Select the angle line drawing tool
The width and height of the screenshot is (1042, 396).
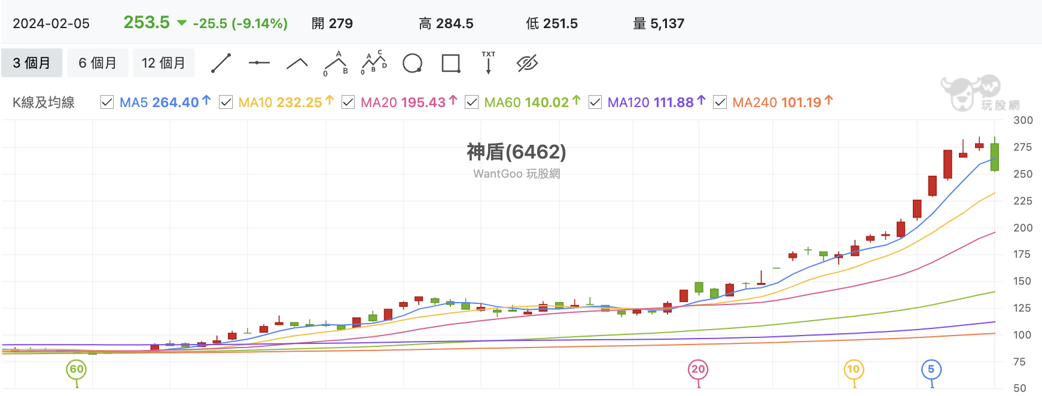coord(297,63)
